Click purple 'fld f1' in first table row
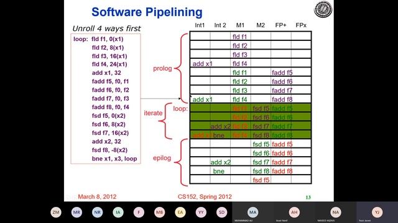 pyautogui.click(x=239, y=37)
